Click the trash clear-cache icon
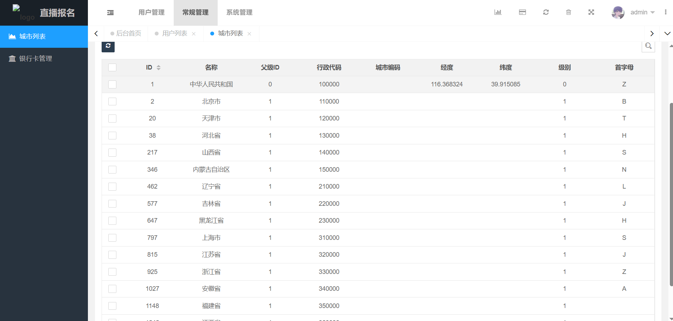The height and width of the screenshot is (321, 673). 569,12
